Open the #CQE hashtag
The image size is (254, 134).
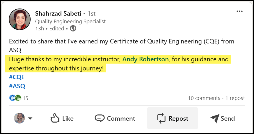pos(17,77)
